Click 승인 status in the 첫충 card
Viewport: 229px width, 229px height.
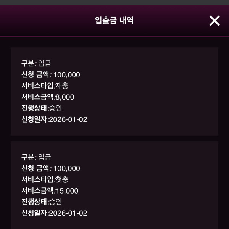click(55, 202)
